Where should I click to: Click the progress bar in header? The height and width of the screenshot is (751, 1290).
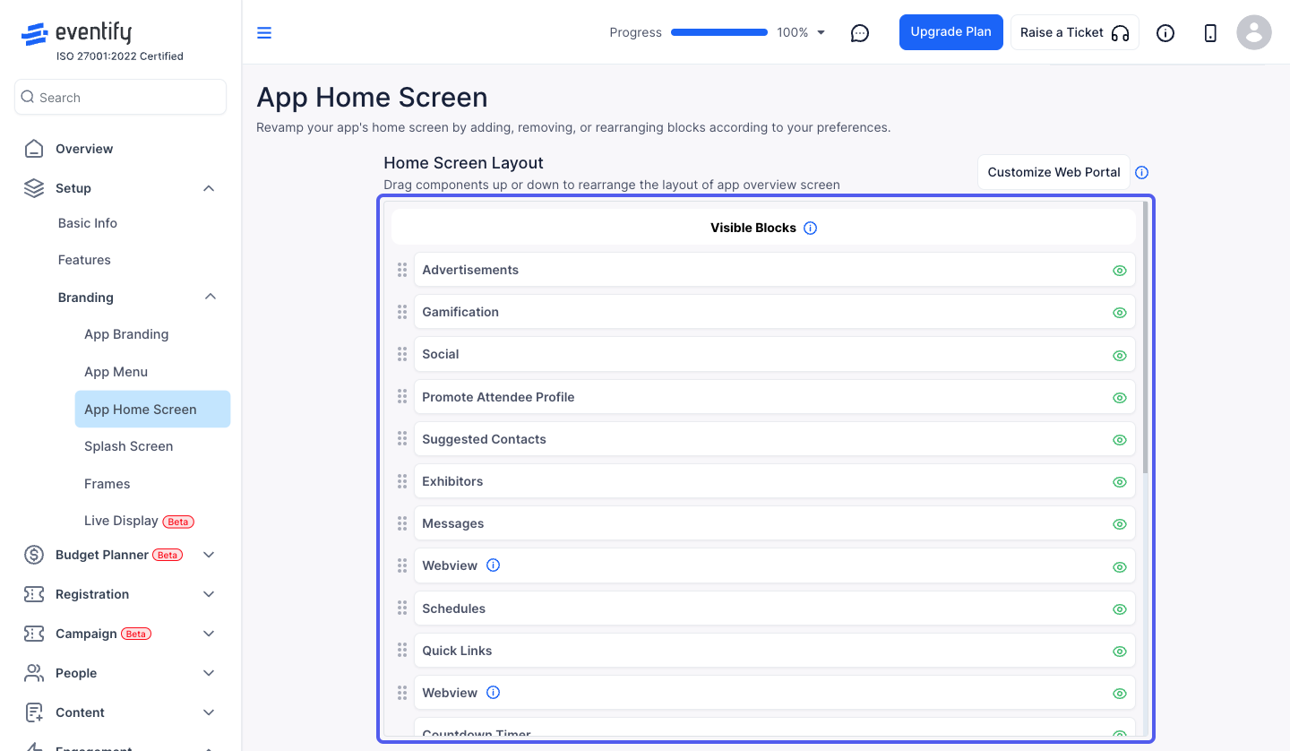[719, 32]
